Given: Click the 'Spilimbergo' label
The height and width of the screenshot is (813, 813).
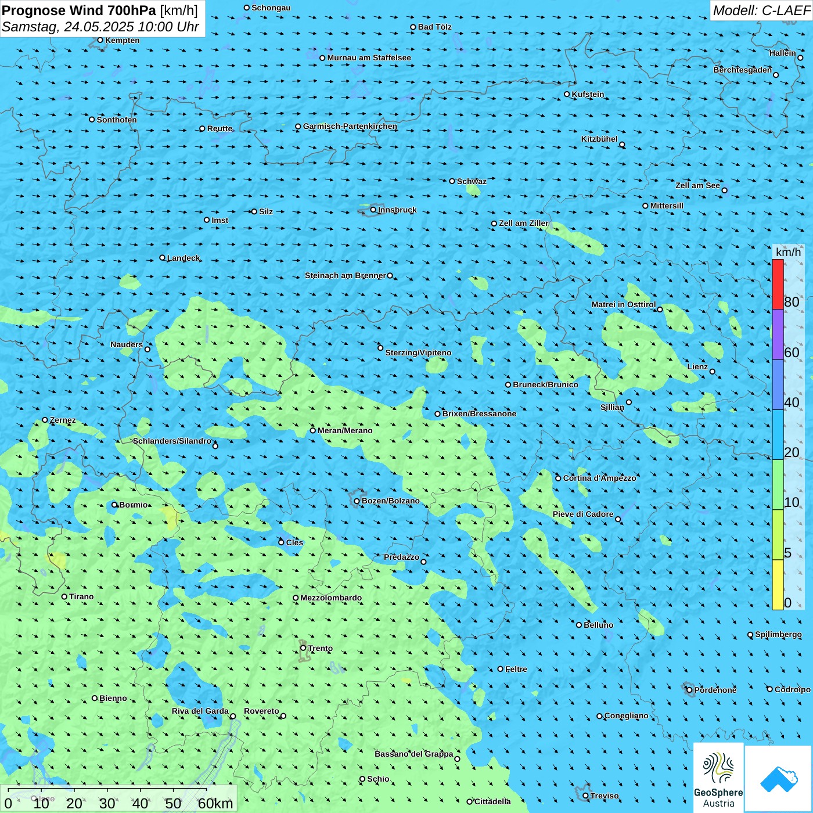Looking at the screenshot, I should tap(778, 634).
